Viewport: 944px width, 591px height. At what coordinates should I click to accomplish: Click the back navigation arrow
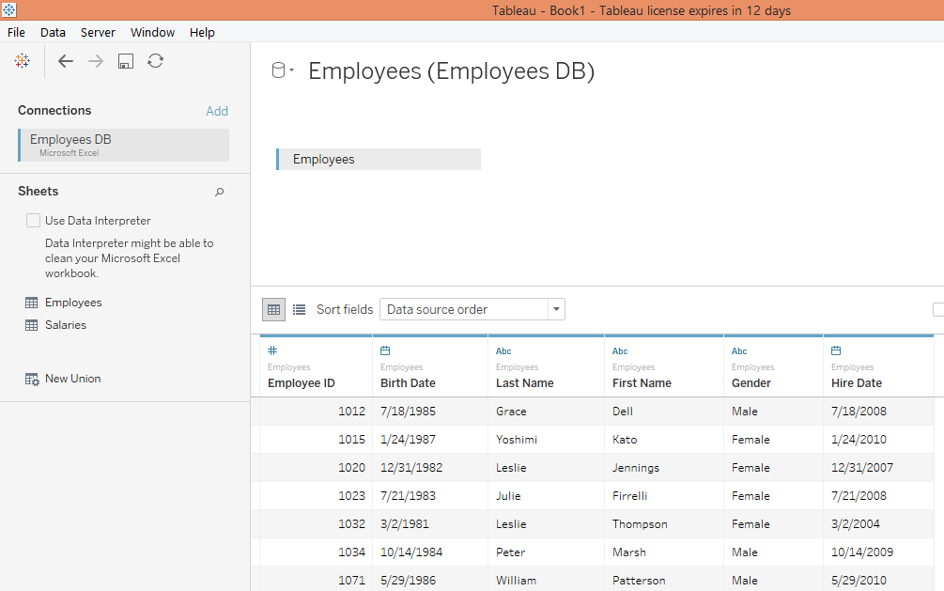point(65,60)
